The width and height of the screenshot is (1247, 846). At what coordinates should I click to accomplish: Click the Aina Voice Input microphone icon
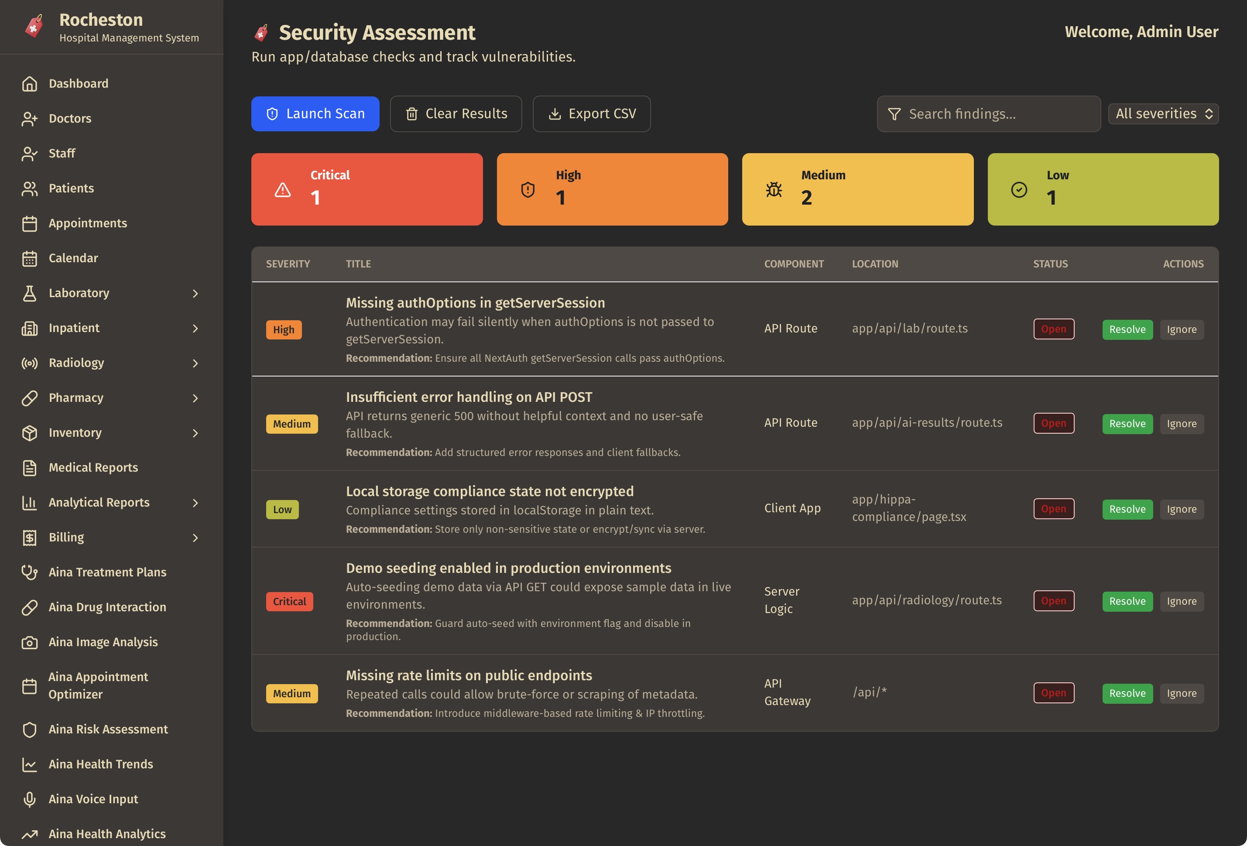(30, 799)
